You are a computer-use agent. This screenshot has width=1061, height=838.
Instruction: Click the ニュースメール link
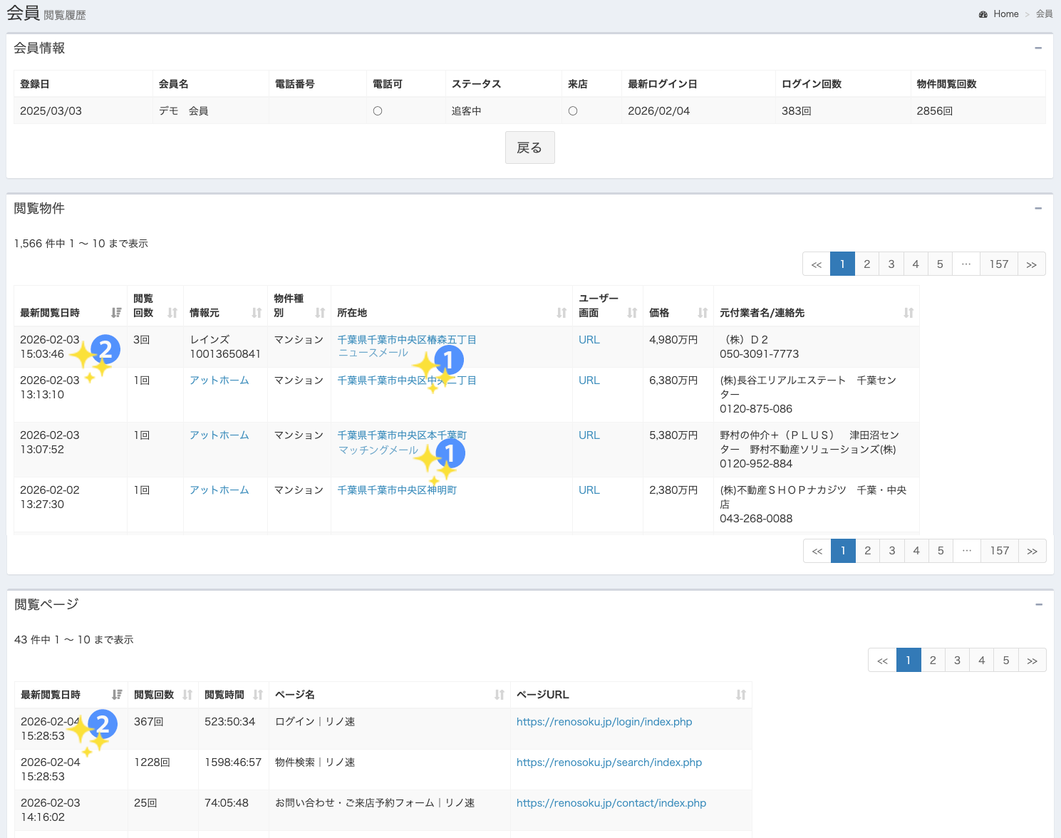point(373,353)
